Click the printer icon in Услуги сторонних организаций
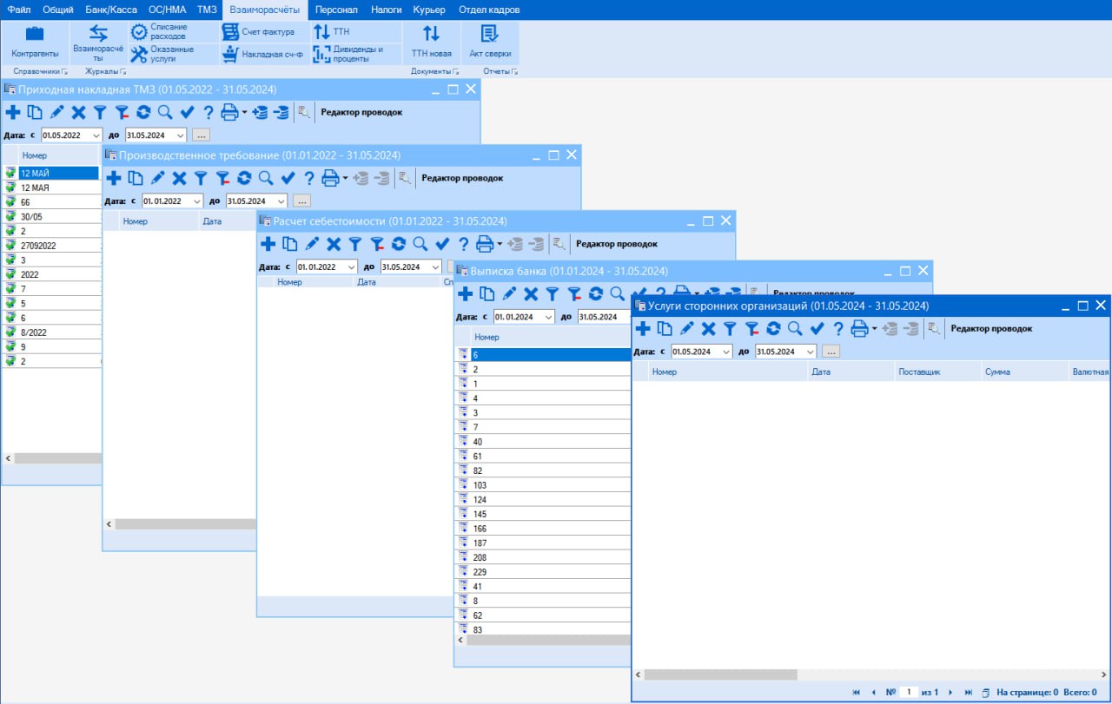Image resolution: width=1112 pixels, height=704 pixels. pos(858,329)
